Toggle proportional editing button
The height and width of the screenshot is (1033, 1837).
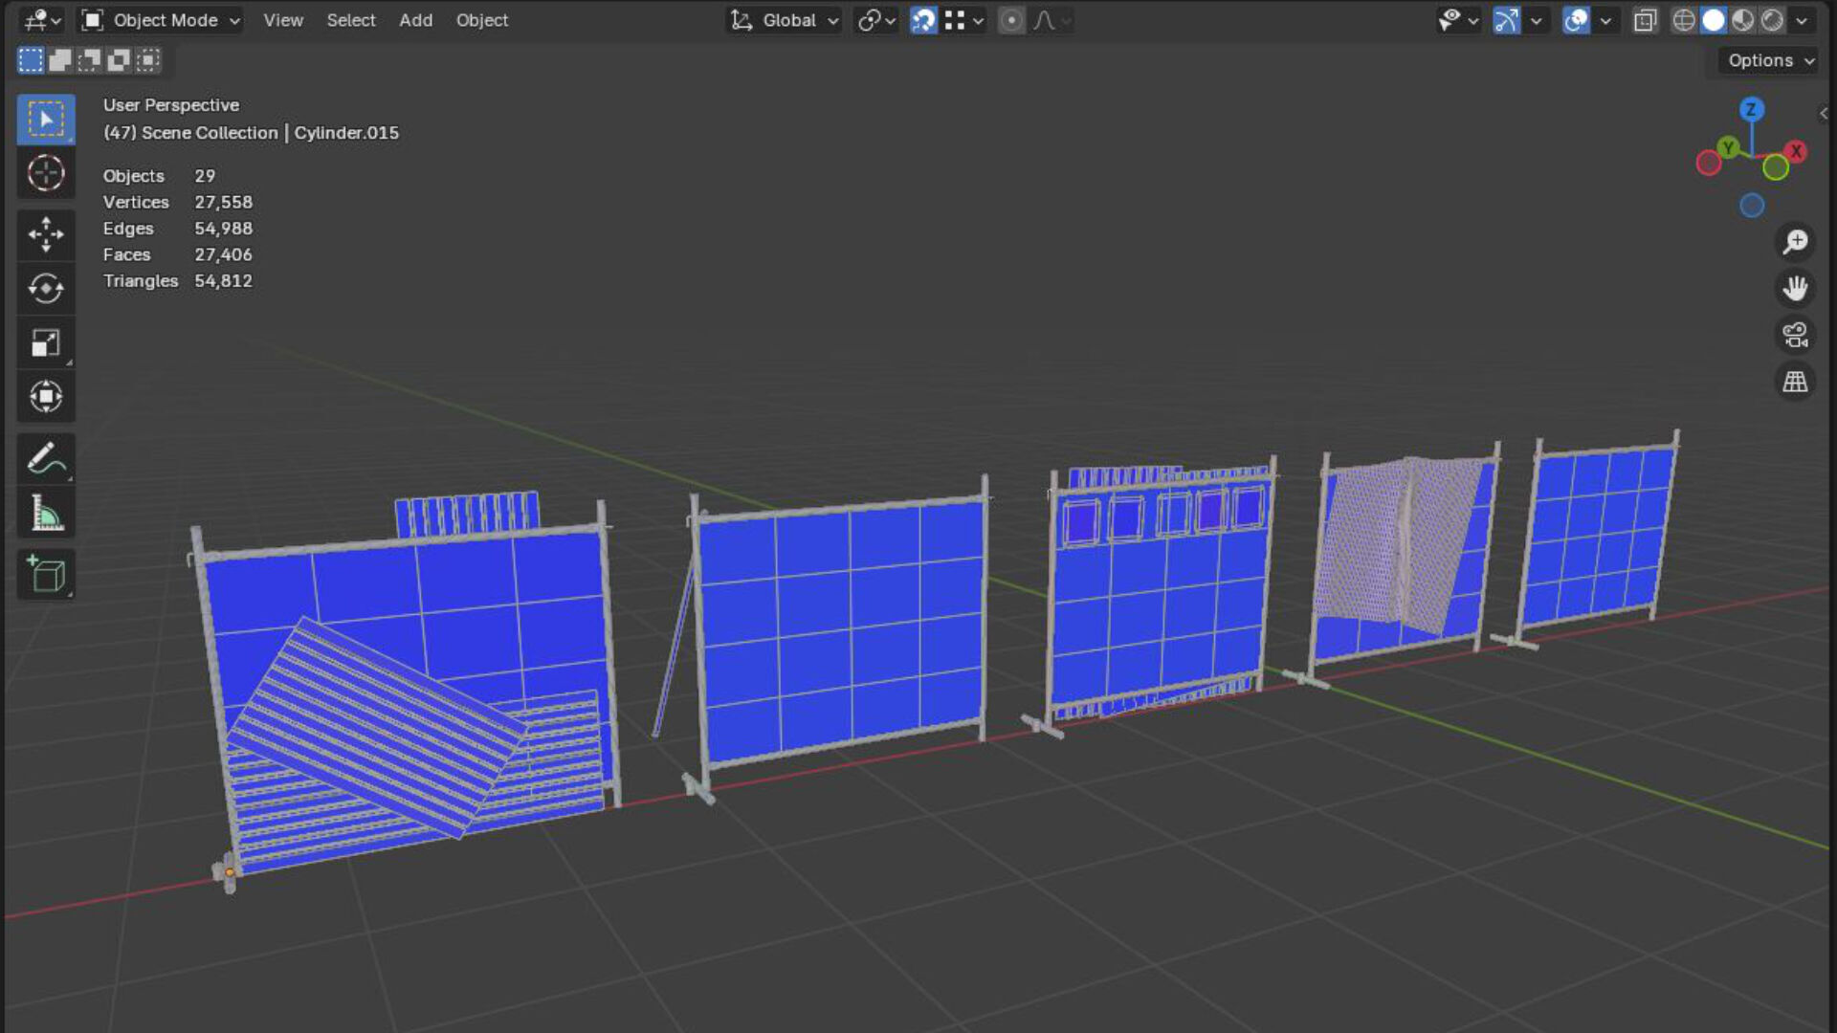pyautogui.click(x=1011, y=20)
